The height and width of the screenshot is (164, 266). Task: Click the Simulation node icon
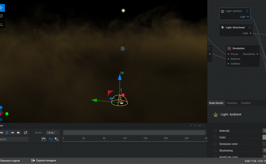(229, 48)
